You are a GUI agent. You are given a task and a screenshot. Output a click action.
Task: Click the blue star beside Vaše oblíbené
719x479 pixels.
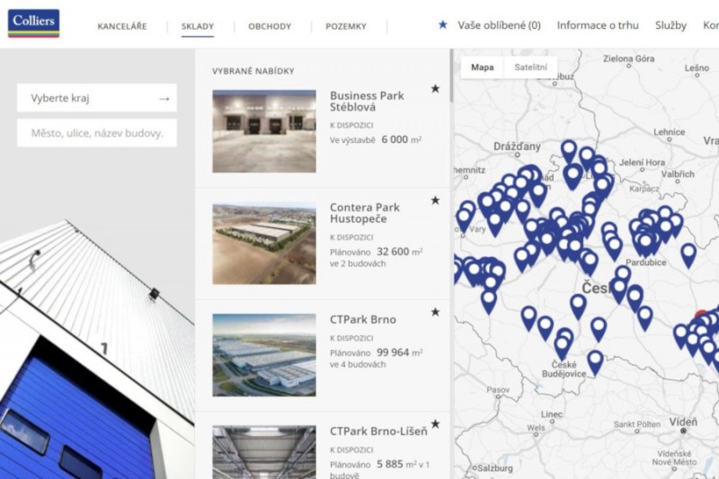coord(442,25)
